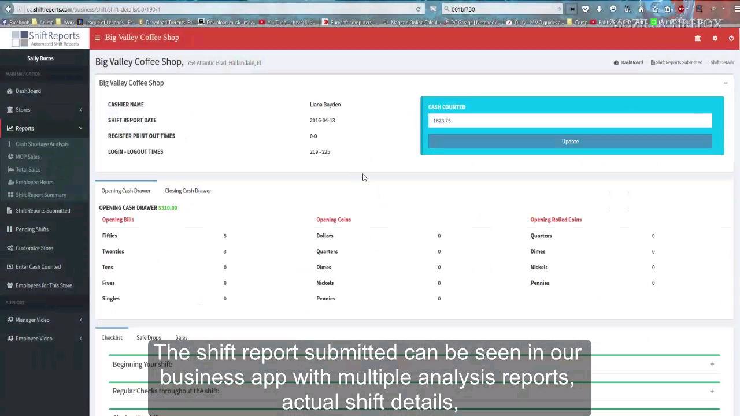Click the bookmarks list toolbar icon

[x=668, y=9]
